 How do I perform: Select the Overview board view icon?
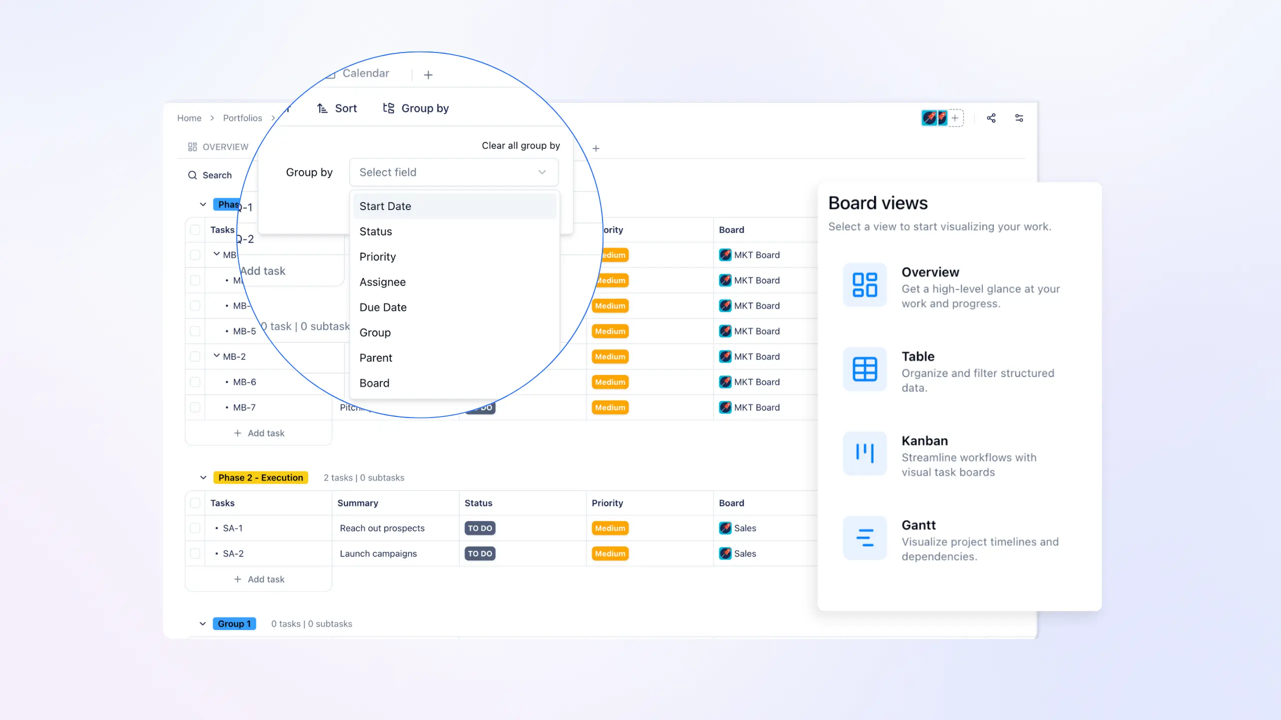click(865, 285)
